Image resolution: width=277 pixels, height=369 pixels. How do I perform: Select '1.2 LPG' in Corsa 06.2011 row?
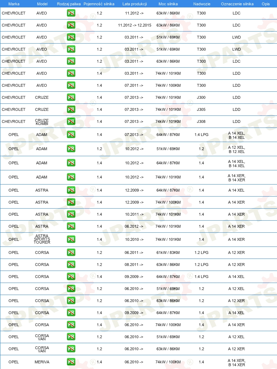[202, 252]
